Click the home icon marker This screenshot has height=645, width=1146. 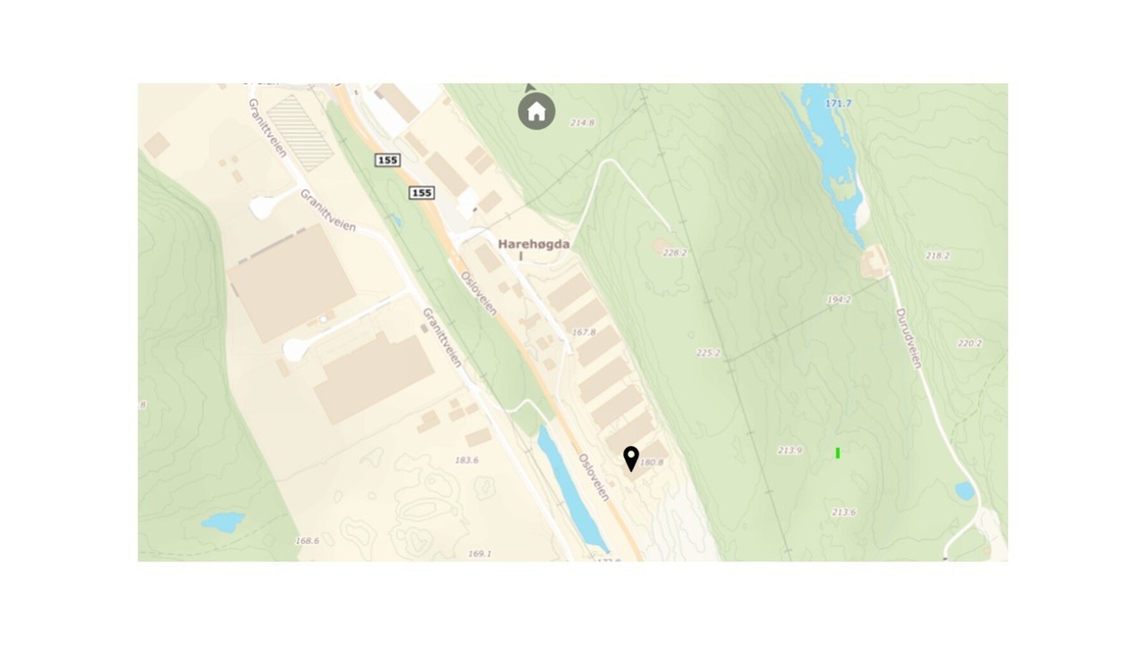pos(536,111)
